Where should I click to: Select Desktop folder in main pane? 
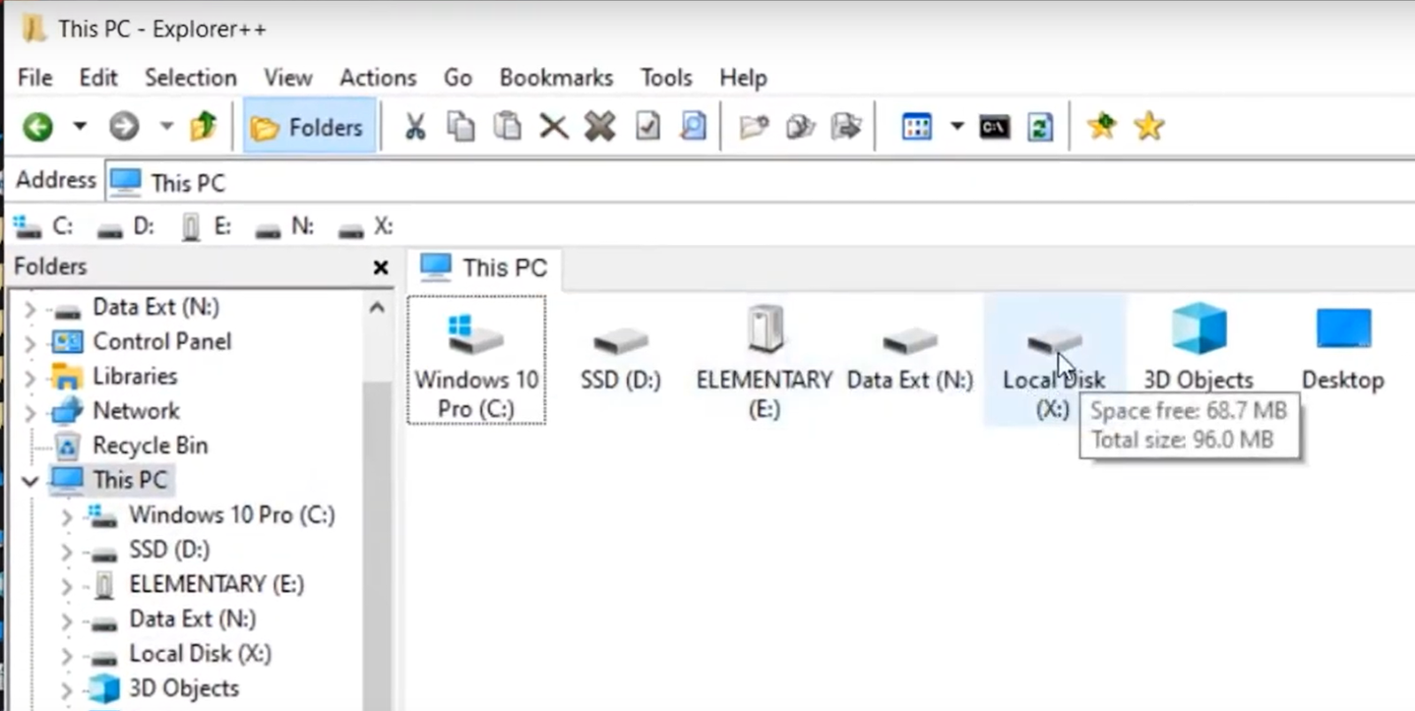tap(1343, 348)
